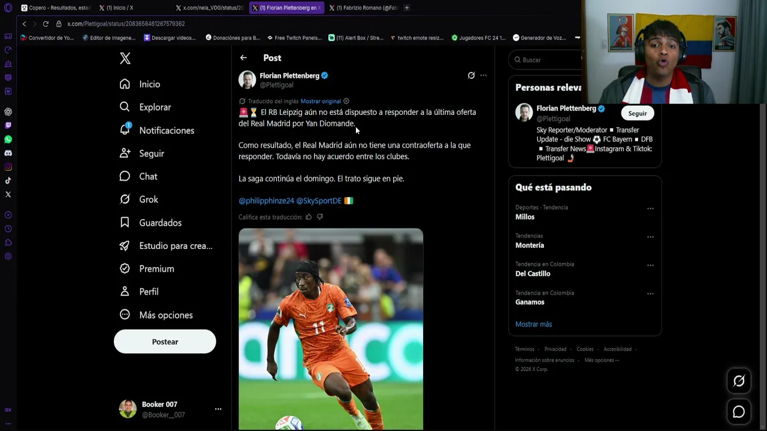The width and height of the screenshot is (767, 431).
Task: Open options for the Montería trend
Action: [650, 237]
